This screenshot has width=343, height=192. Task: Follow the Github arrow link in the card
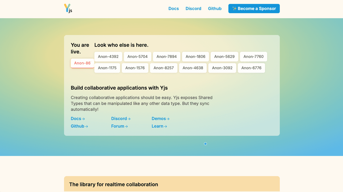coord(79,126)
